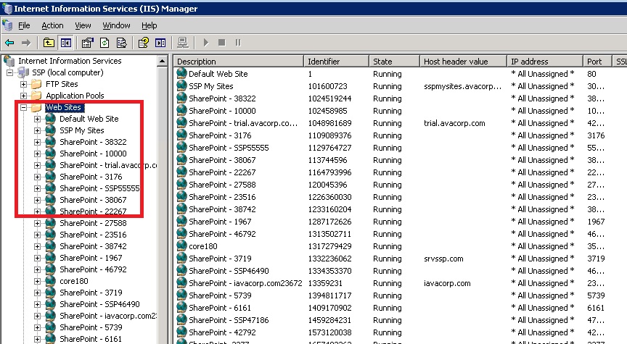Expand SharePoint - 27588 in tree

37,223
